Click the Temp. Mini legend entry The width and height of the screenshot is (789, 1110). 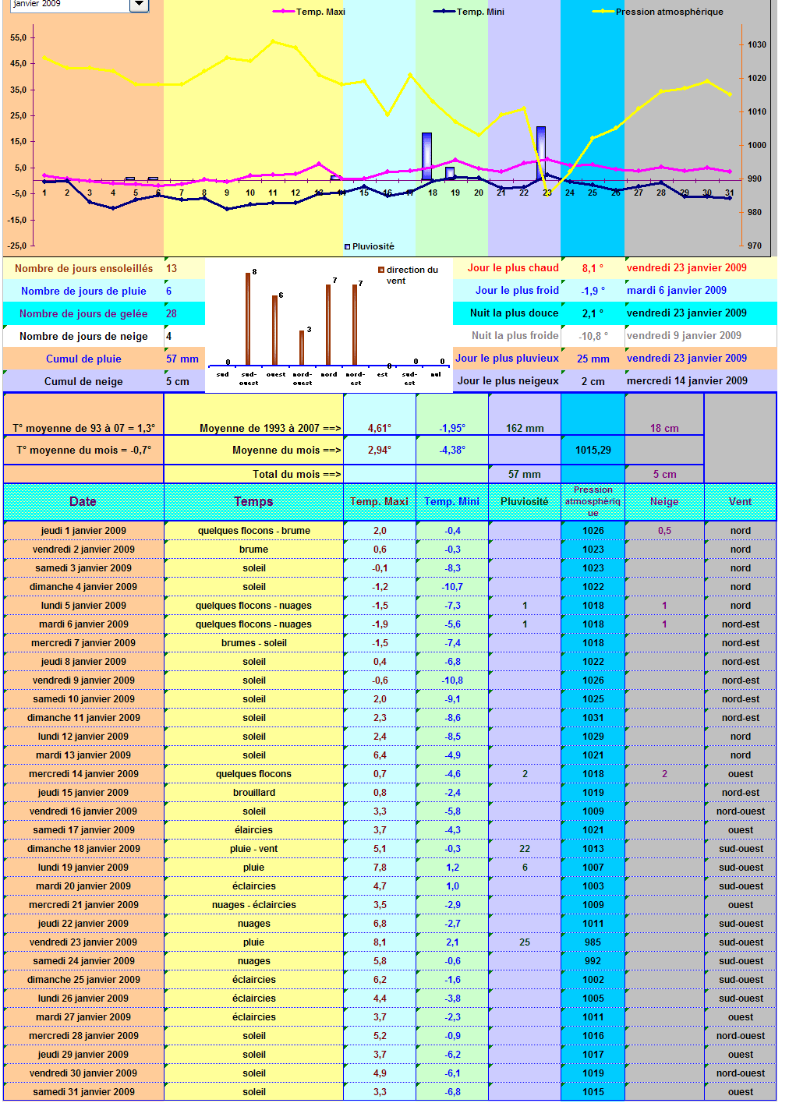click(x=469, y=12)
